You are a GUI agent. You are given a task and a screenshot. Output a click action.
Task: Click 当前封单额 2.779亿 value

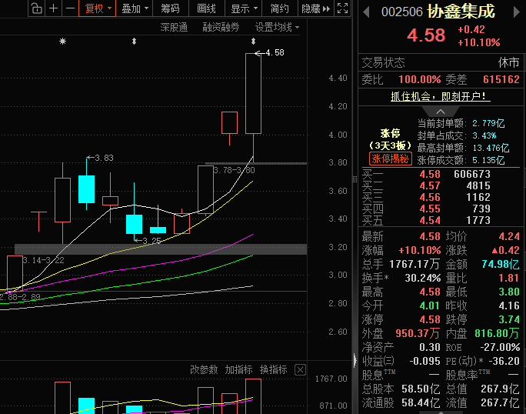tap(488, 124)
